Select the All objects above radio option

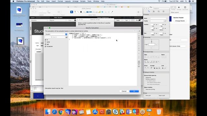coord(147,81)
